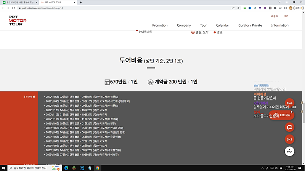Select Curator / Private menu

(250, 25)
